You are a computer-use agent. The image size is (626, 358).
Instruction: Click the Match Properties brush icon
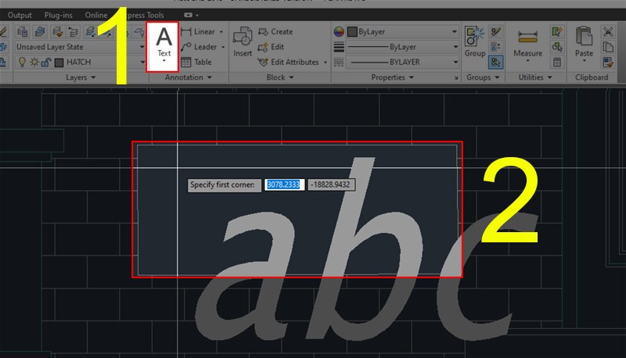tap(608, 63)
